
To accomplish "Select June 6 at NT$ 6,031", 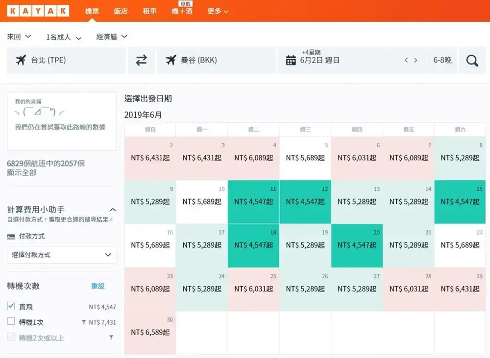I will 357,158.
